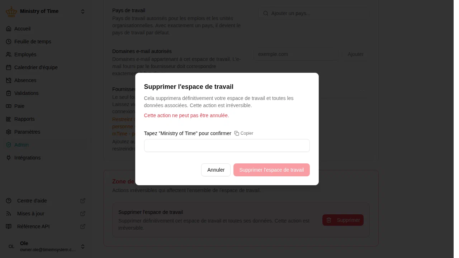Click the Accueil home icon in sidebar

pos(9,29)
